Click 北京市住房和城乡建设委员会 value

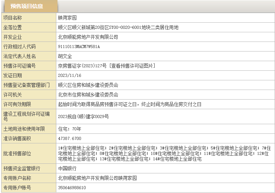pos(88,95)
